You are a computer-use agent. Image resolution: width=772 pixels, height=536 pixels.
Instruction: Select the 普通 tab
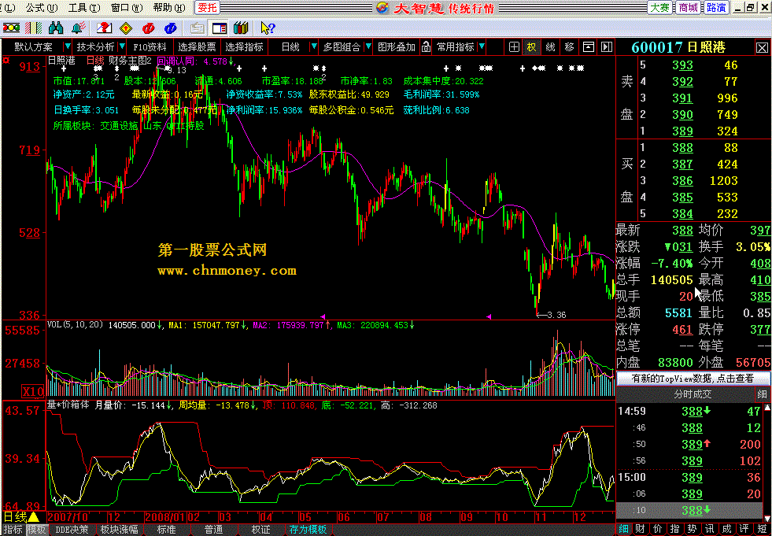tap(213, 530)
